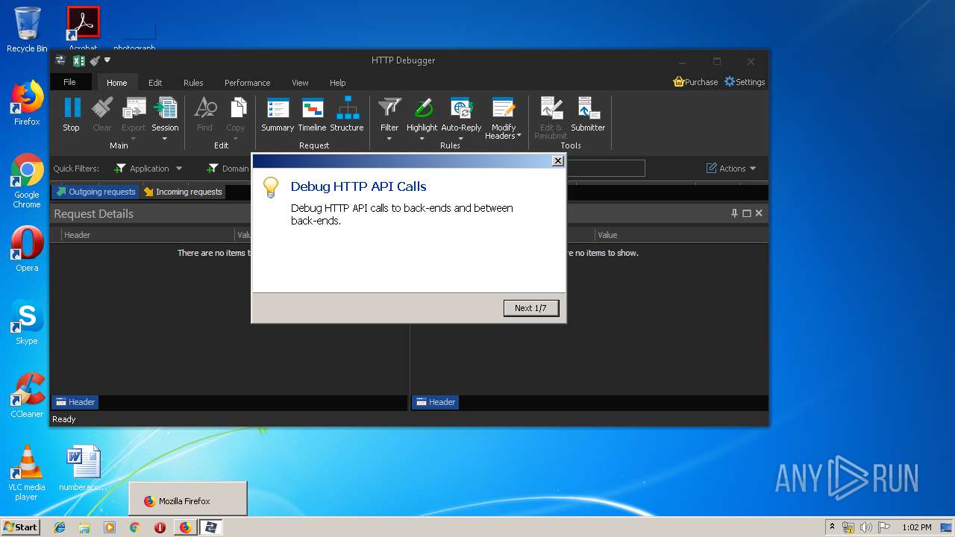Open the VLC media player shortcut
The height and width of the screenshot is (537, 955).
pos(27,473)
